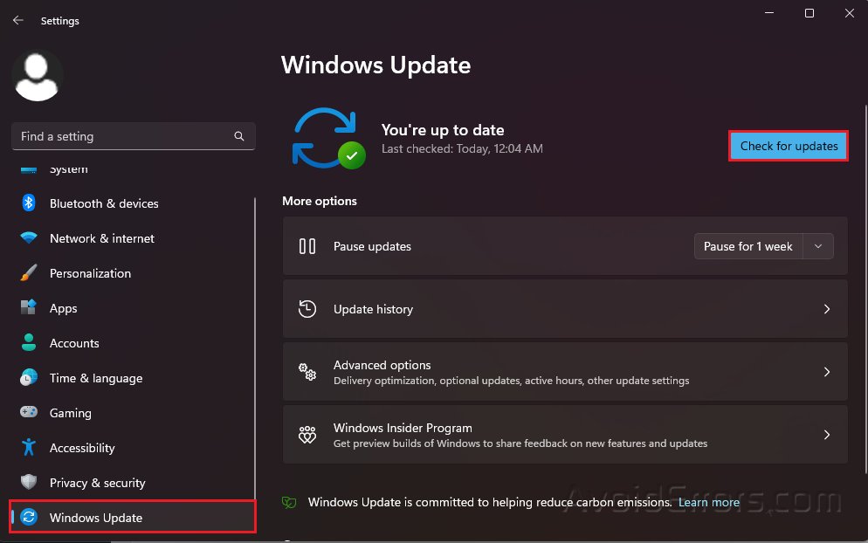Click the Bluetooth & devices icon
This screenshot has width=868, height=543.
[x=29, y=203]
